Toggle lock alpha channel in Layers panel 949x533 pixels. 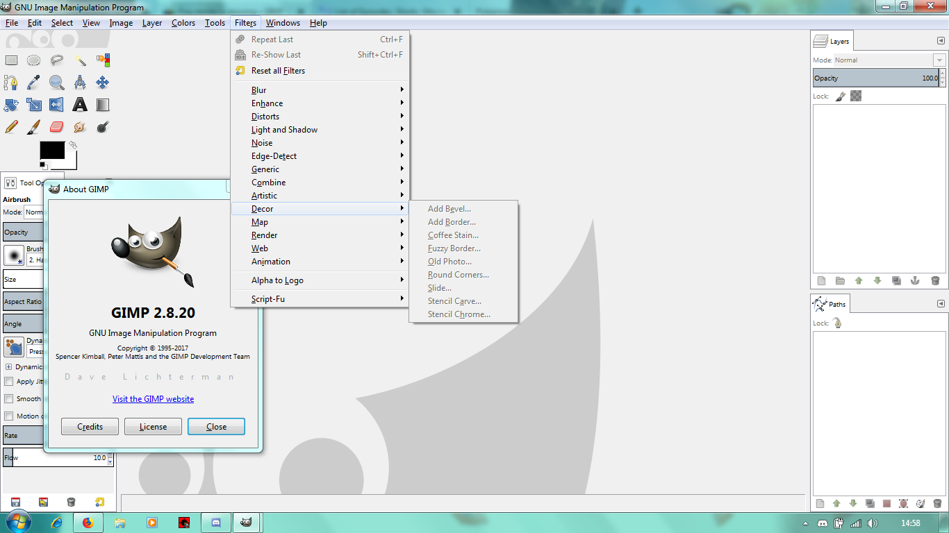(856, 96)
